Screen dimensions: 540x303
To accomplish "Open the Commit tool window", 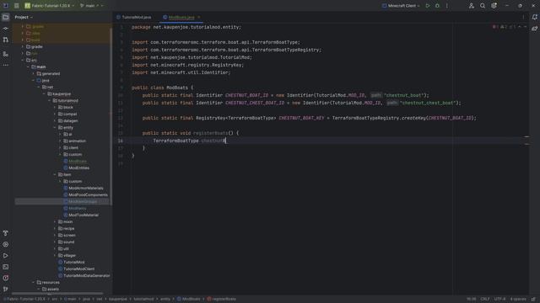I will 6,29.
